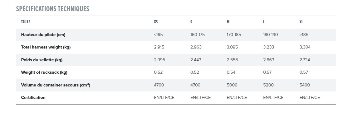Click the >185 pilot height cell
This screenshot has width=352, height=121.
[304, 35]
